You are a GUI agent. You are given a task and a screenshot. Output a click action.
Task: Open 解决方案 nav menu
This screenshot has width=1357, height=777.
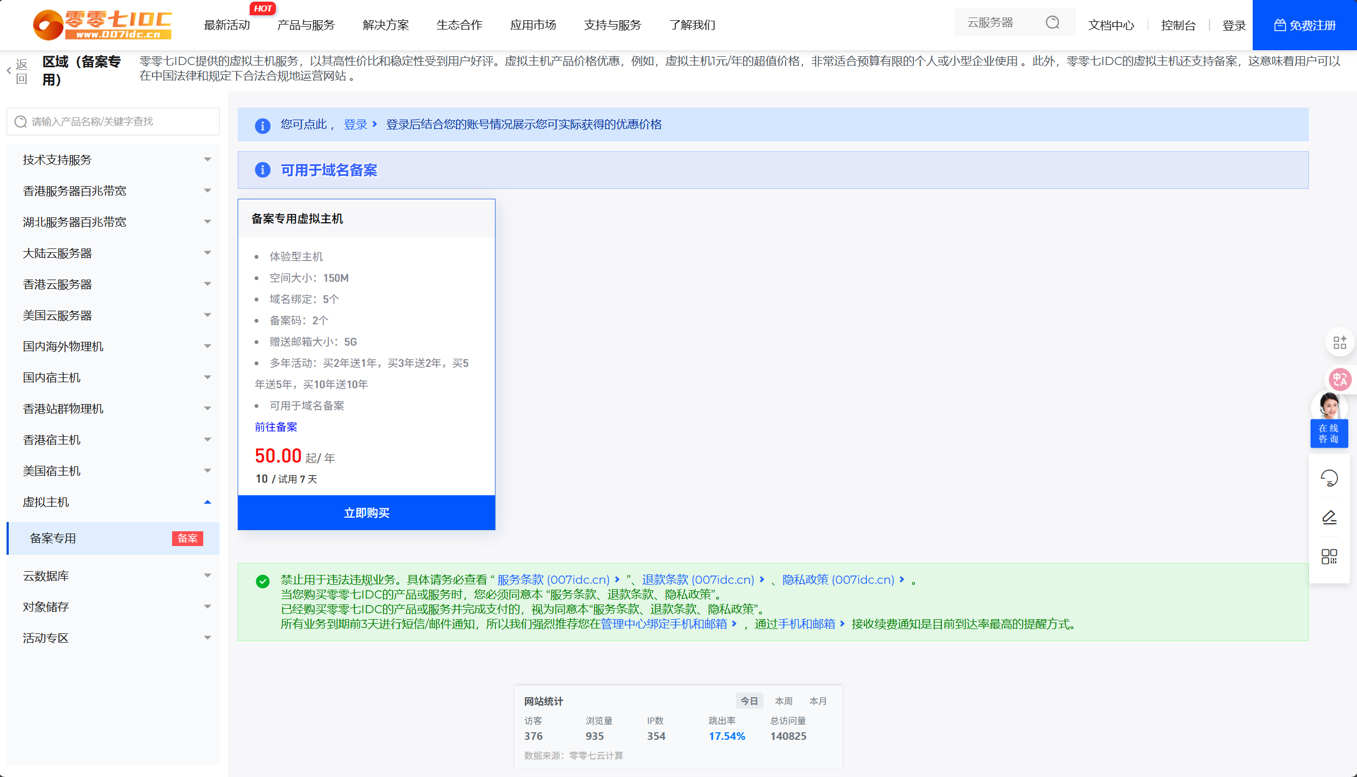[386, 25]
